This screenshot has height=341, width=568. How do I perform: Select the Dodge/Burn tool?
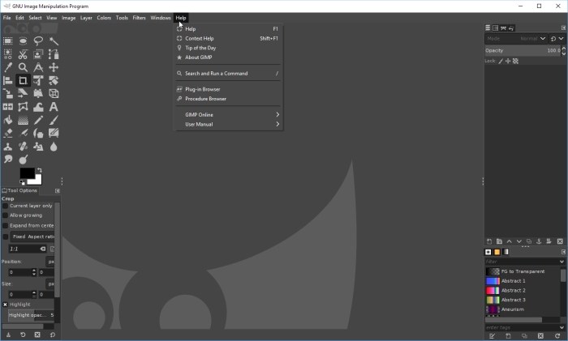23,160
